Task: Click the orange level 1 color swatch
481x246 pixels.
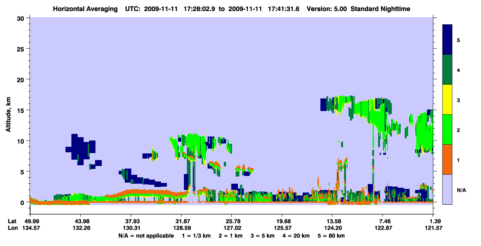Action: click(x=447, y=159)
